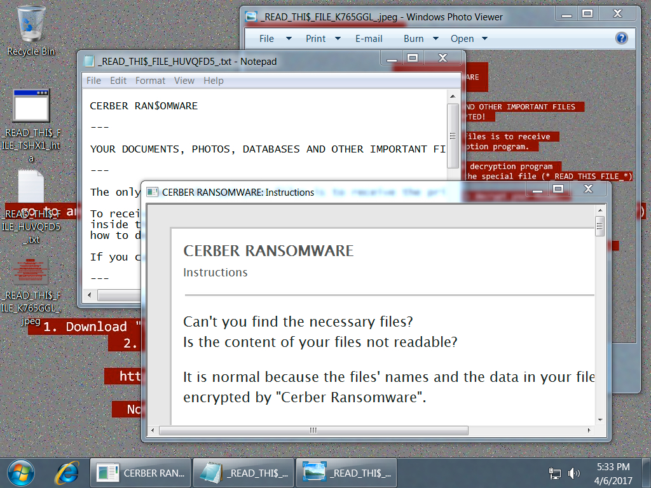Image resolution: width=651 pixels, height=488 pixels.
Task: Open Notepad's Help menu
Action: click(214, 81)
